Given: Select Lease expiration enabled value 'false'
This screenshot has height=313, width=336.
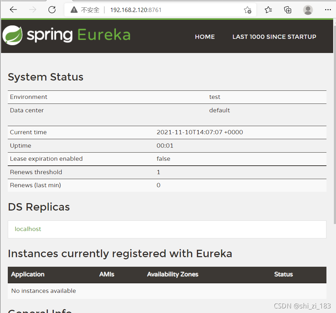Looking at the screenshot, I should point(163,159).
